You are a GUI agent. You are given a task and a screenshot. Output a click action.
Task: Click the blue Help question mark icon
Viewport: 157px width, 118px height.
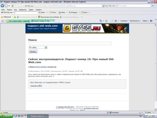151,21
